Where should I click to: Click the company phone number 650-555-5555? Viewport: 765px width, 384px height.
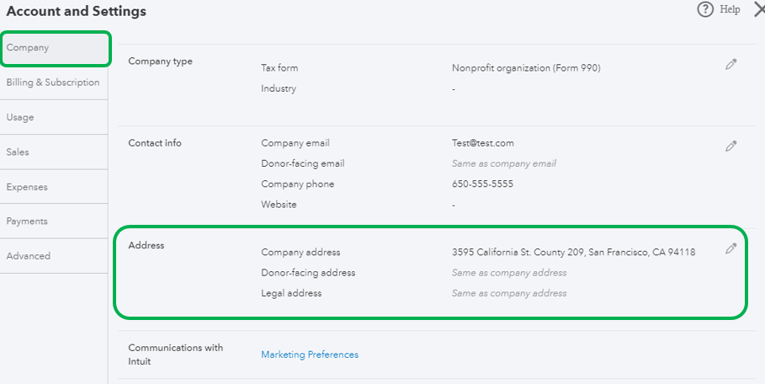pyautogui.click(x=482, y=184)
